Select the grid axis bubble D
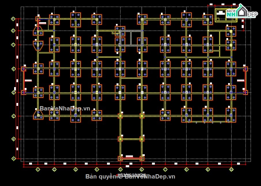261x186 pixels. tap(14, 93)
